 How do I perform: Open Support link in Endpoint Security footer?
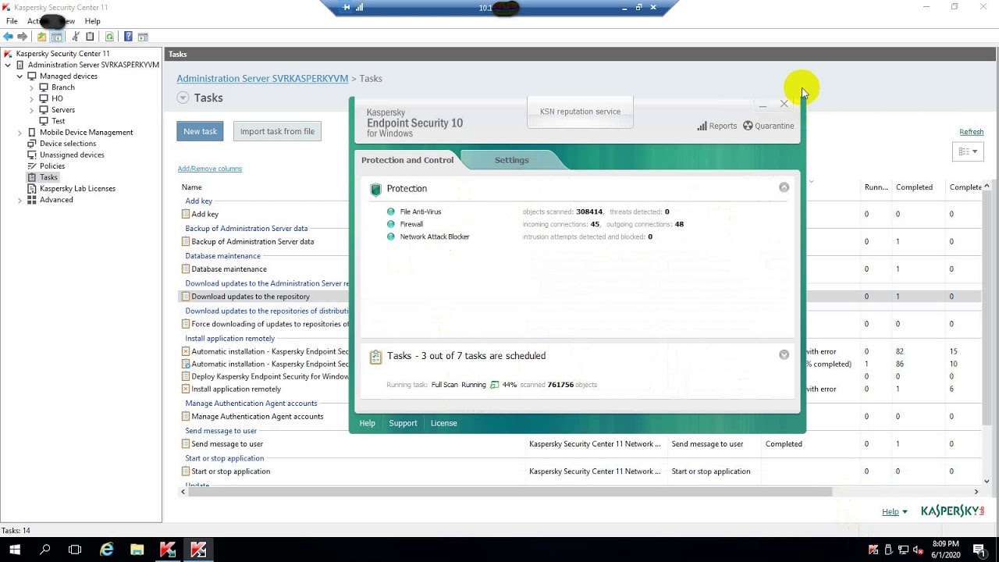click(x=403, y=423)
